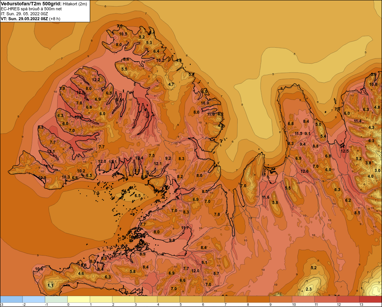Click the 12.5 temperature value
Screen dimensions: 382x307
(x=345, y=151)
